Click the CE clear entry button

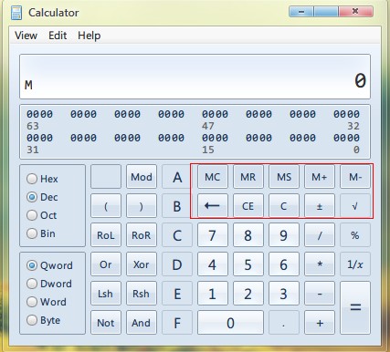pyautogui.click(x=248, y=206)
